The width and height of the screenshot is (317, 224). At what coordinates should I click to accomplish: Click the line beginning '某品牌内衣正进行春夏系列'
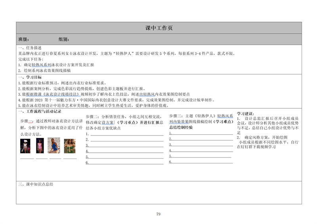(x=127, y=54)
